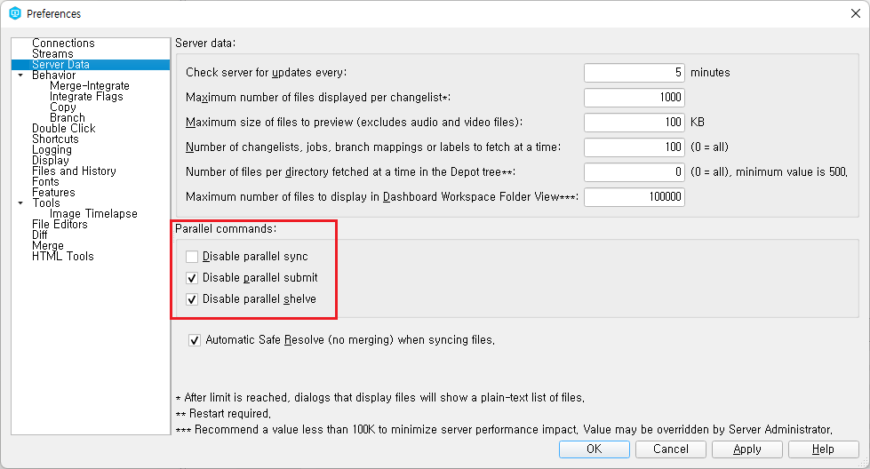Click maximum files per changelist field
This screenshot has height=469, width=870.
click(635, 98)
